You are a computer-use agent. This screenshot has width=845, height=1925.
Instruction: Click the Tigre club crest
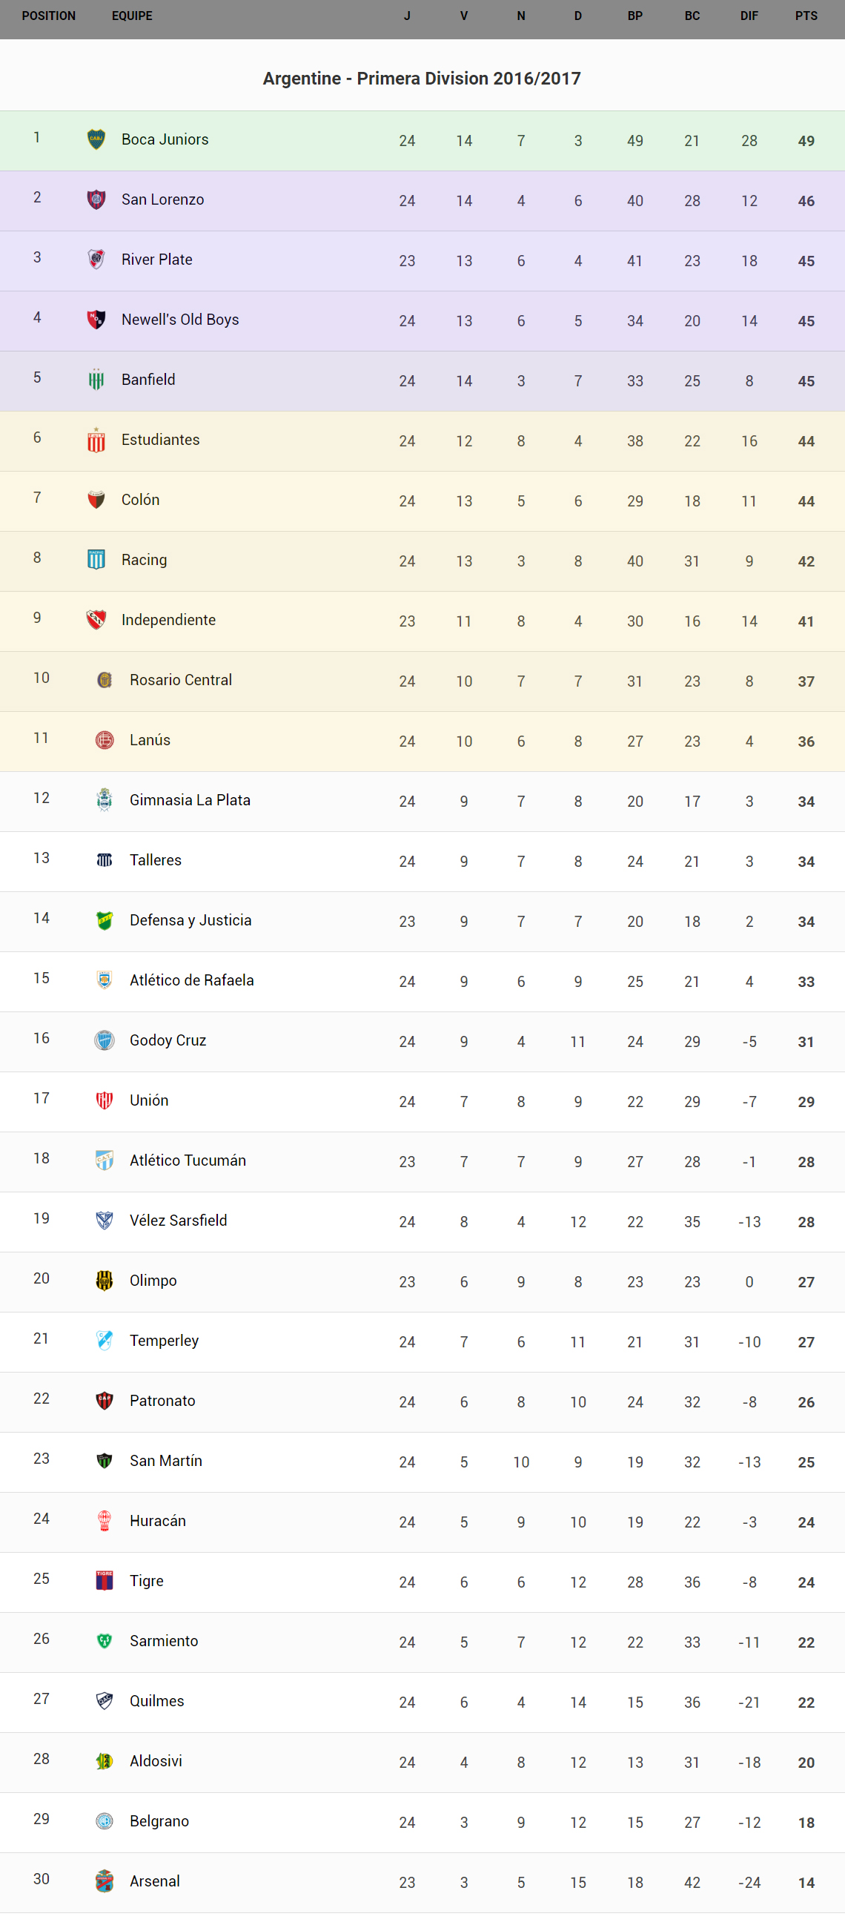click(105, 1580)
